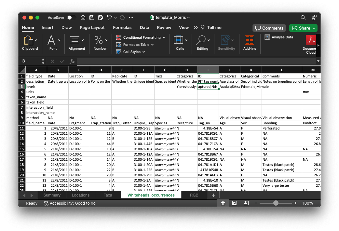Select Page Break Preview view button

(x=246, y=203)
